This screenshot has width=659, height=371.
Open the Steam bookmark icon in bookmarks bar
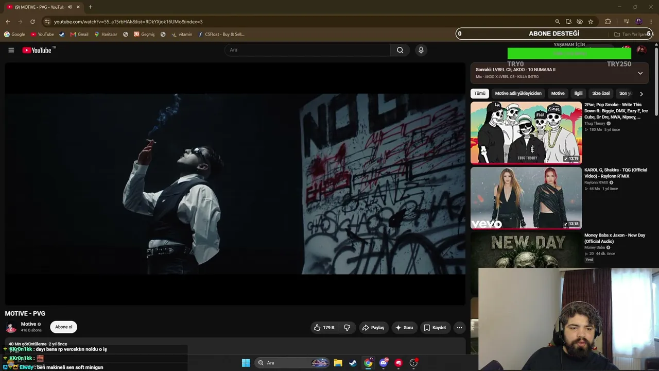point(62,35)
